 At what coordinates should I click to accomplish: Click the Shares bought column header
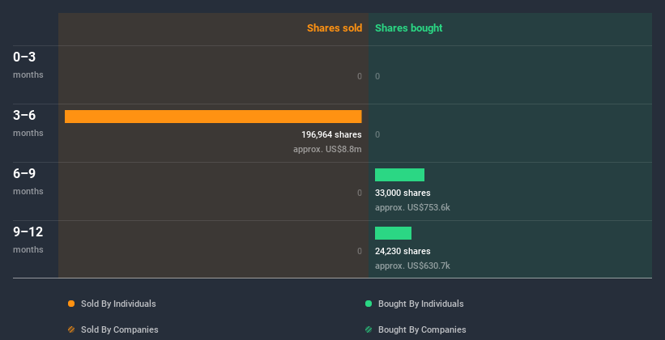408,28
